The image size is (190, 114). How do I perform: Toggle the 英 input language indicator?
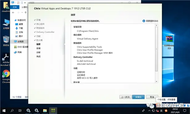click(x=161, y=111)
